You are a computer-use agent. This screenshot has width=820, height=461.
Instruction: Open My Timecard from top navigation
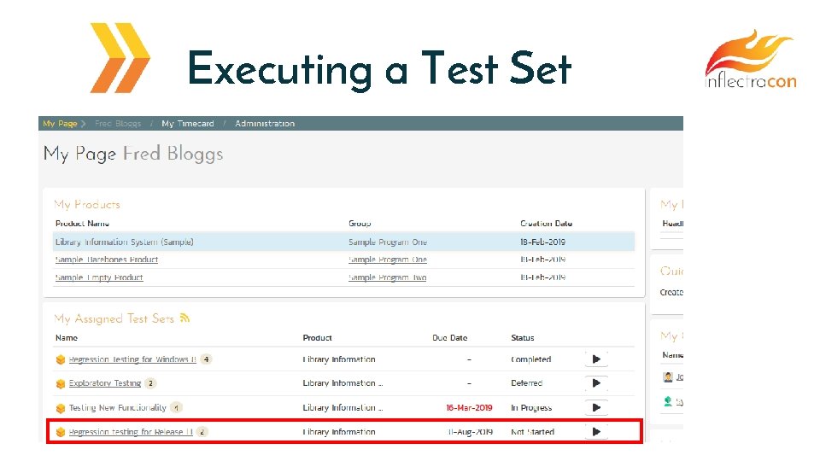pyautogui.click(x=187, y=124)
